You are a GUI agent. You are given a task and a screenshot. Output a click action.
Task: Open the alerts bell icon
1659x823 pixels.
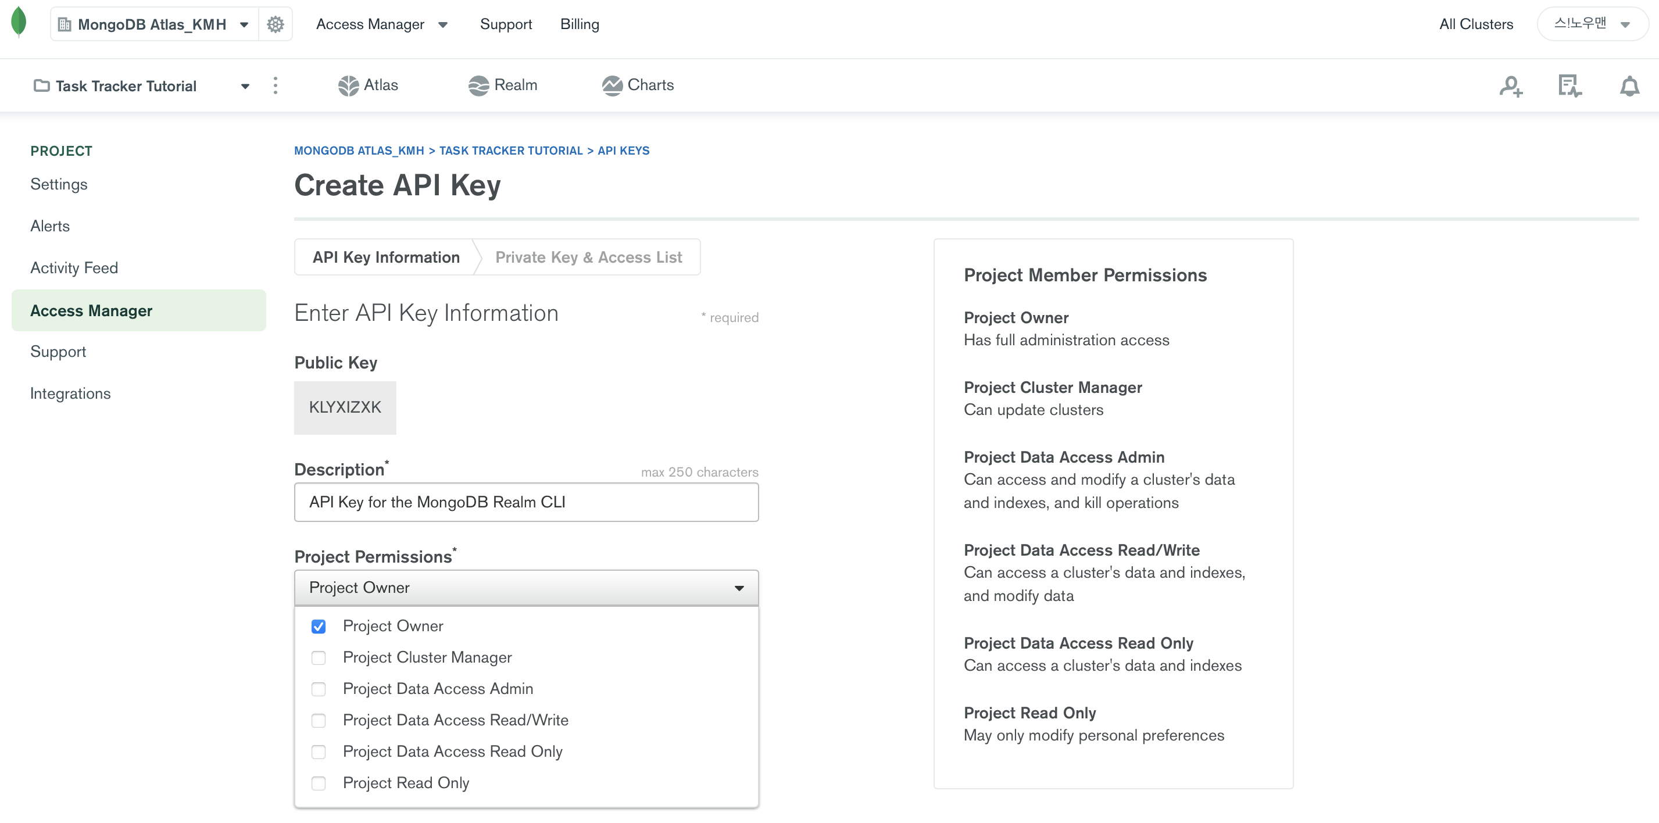[x=1629, y=85]
